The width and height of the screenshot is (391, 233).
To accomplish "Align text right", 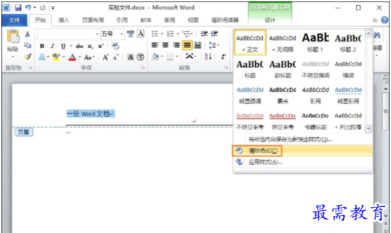I will [x=176, y=45].
